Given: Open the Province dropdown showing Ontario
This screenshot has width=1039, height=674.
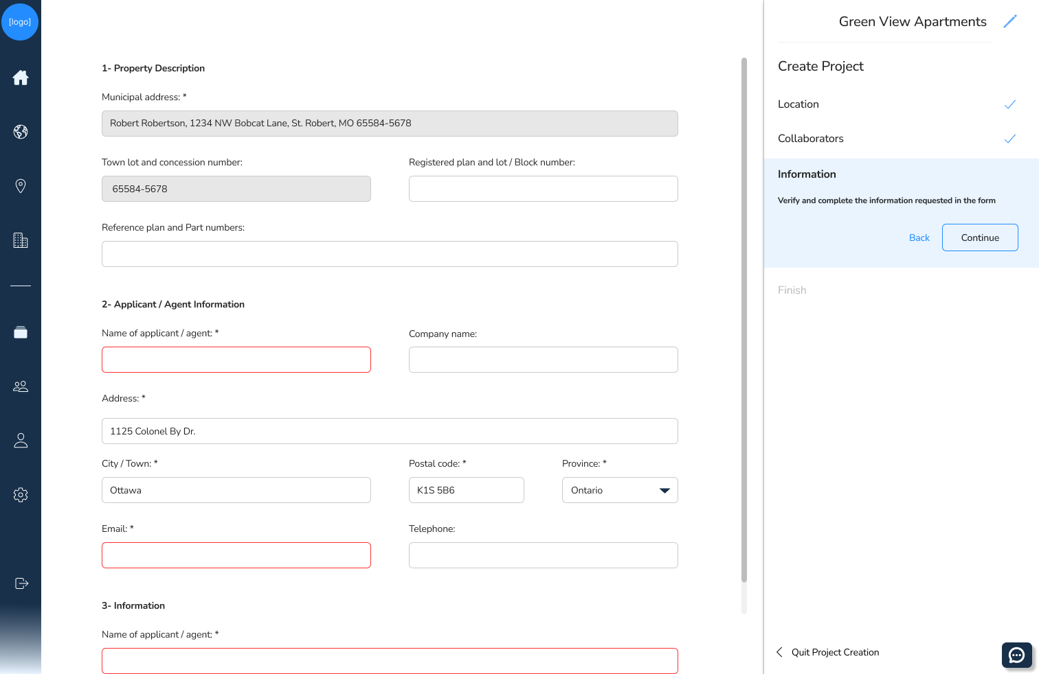Looking at the screenshot, I should point(620,490).
